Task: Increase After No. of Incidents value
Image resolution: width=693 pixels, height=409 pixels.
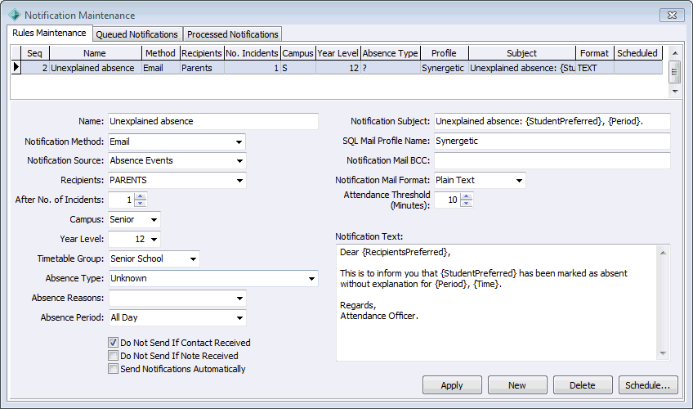Action: [x=140, y=196]
